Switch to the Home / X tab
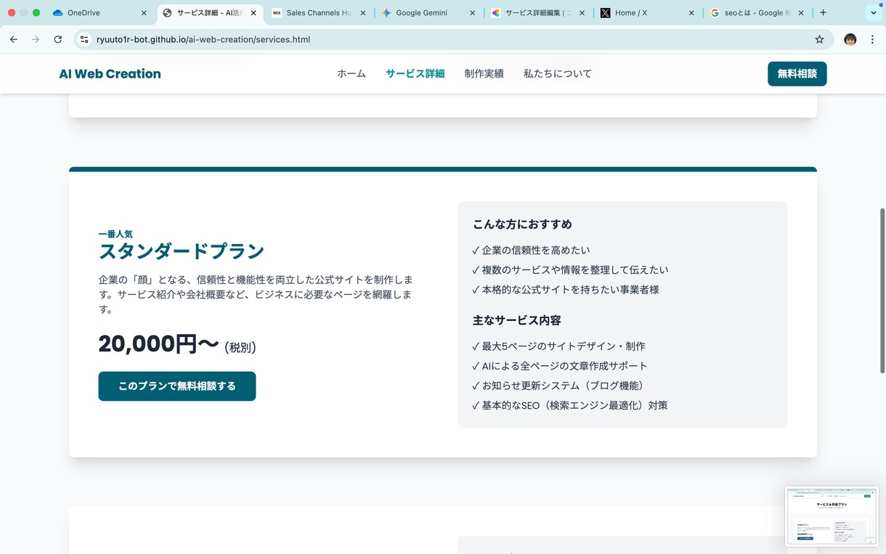 (x=648, y=13)
